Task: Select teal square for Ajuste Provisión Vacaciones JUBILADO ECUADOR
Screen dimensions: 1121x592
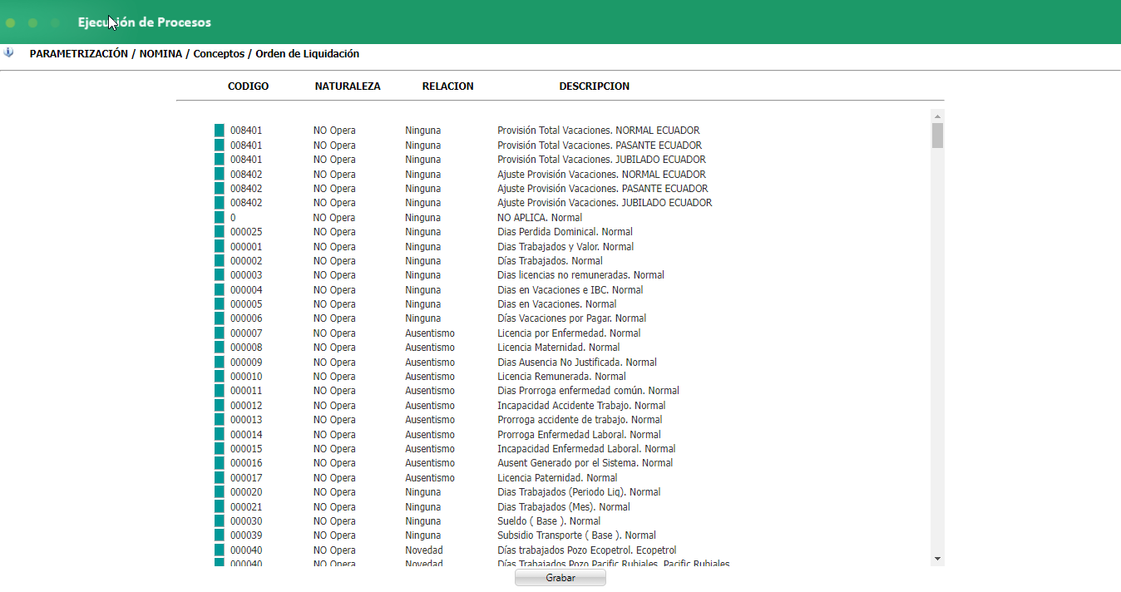Action: tap(220, 203)
